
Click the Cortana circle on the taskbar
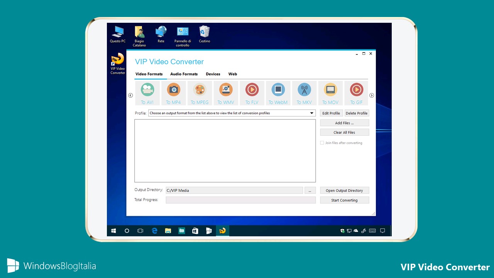(127, 231)
